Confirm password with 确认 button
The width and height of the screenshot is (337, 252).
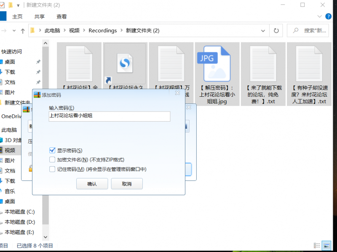92,184
